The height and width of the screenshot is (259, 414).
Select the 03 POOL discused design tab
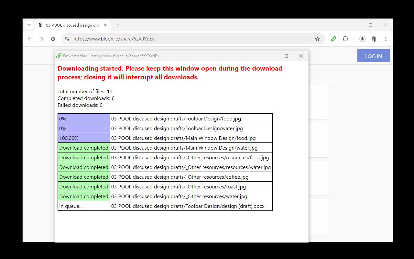(x=71, y=25)
